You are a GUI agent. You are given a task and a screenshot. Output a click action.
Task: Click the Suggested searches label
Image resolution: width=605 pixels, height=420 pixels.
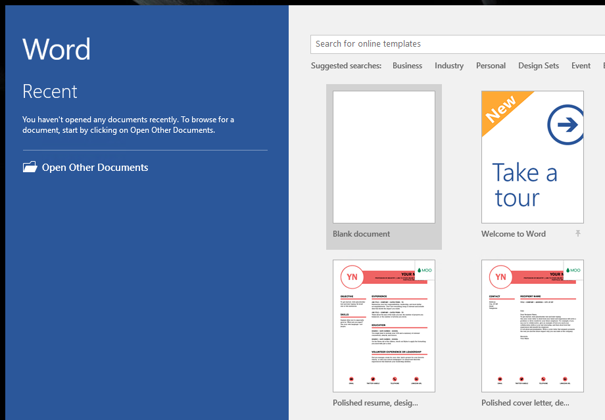[x=346, y=66]
